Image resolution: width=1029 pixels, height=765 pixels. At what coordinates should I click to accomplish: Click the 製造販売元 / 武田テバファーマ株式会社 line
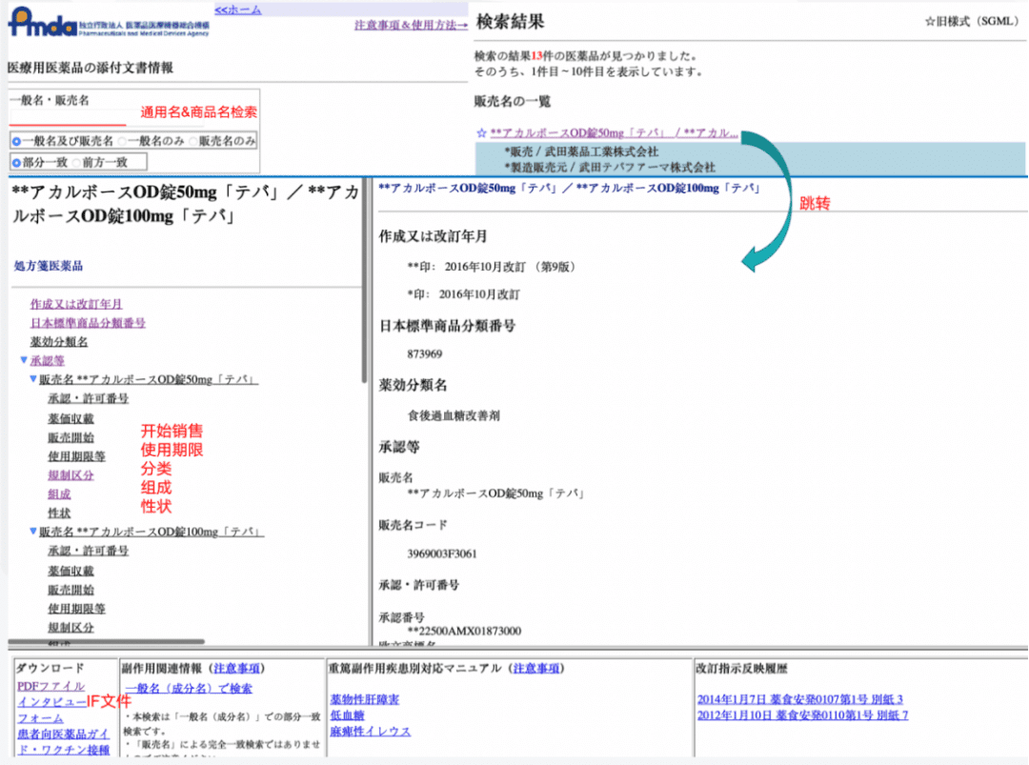pyautogui.click(x=610, y=168)
